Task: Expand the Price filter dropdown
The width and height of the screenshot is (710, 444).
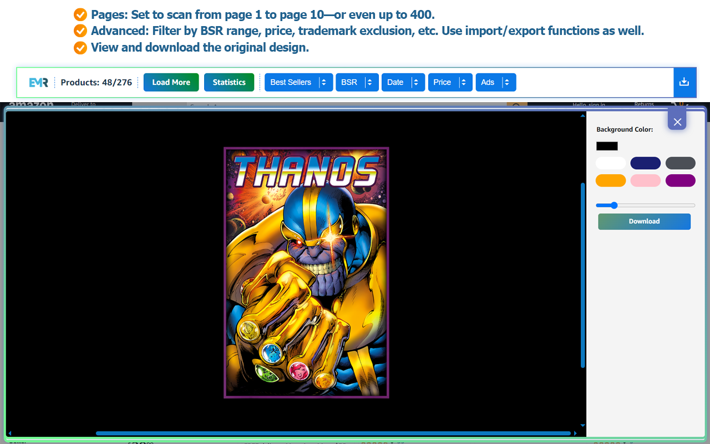Action: (x=450, y=82)
